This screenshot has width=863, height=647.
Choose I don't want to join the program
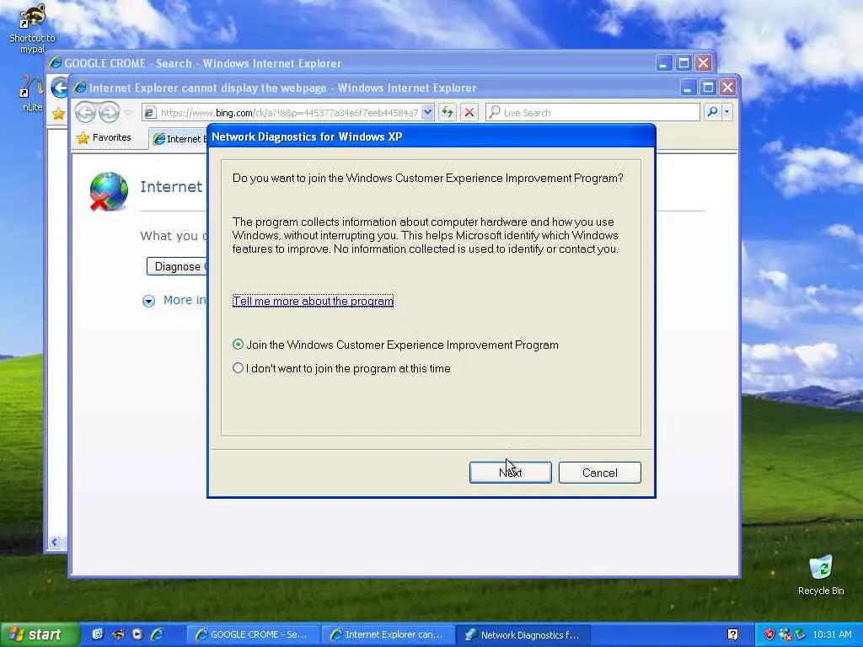point(341,369)
